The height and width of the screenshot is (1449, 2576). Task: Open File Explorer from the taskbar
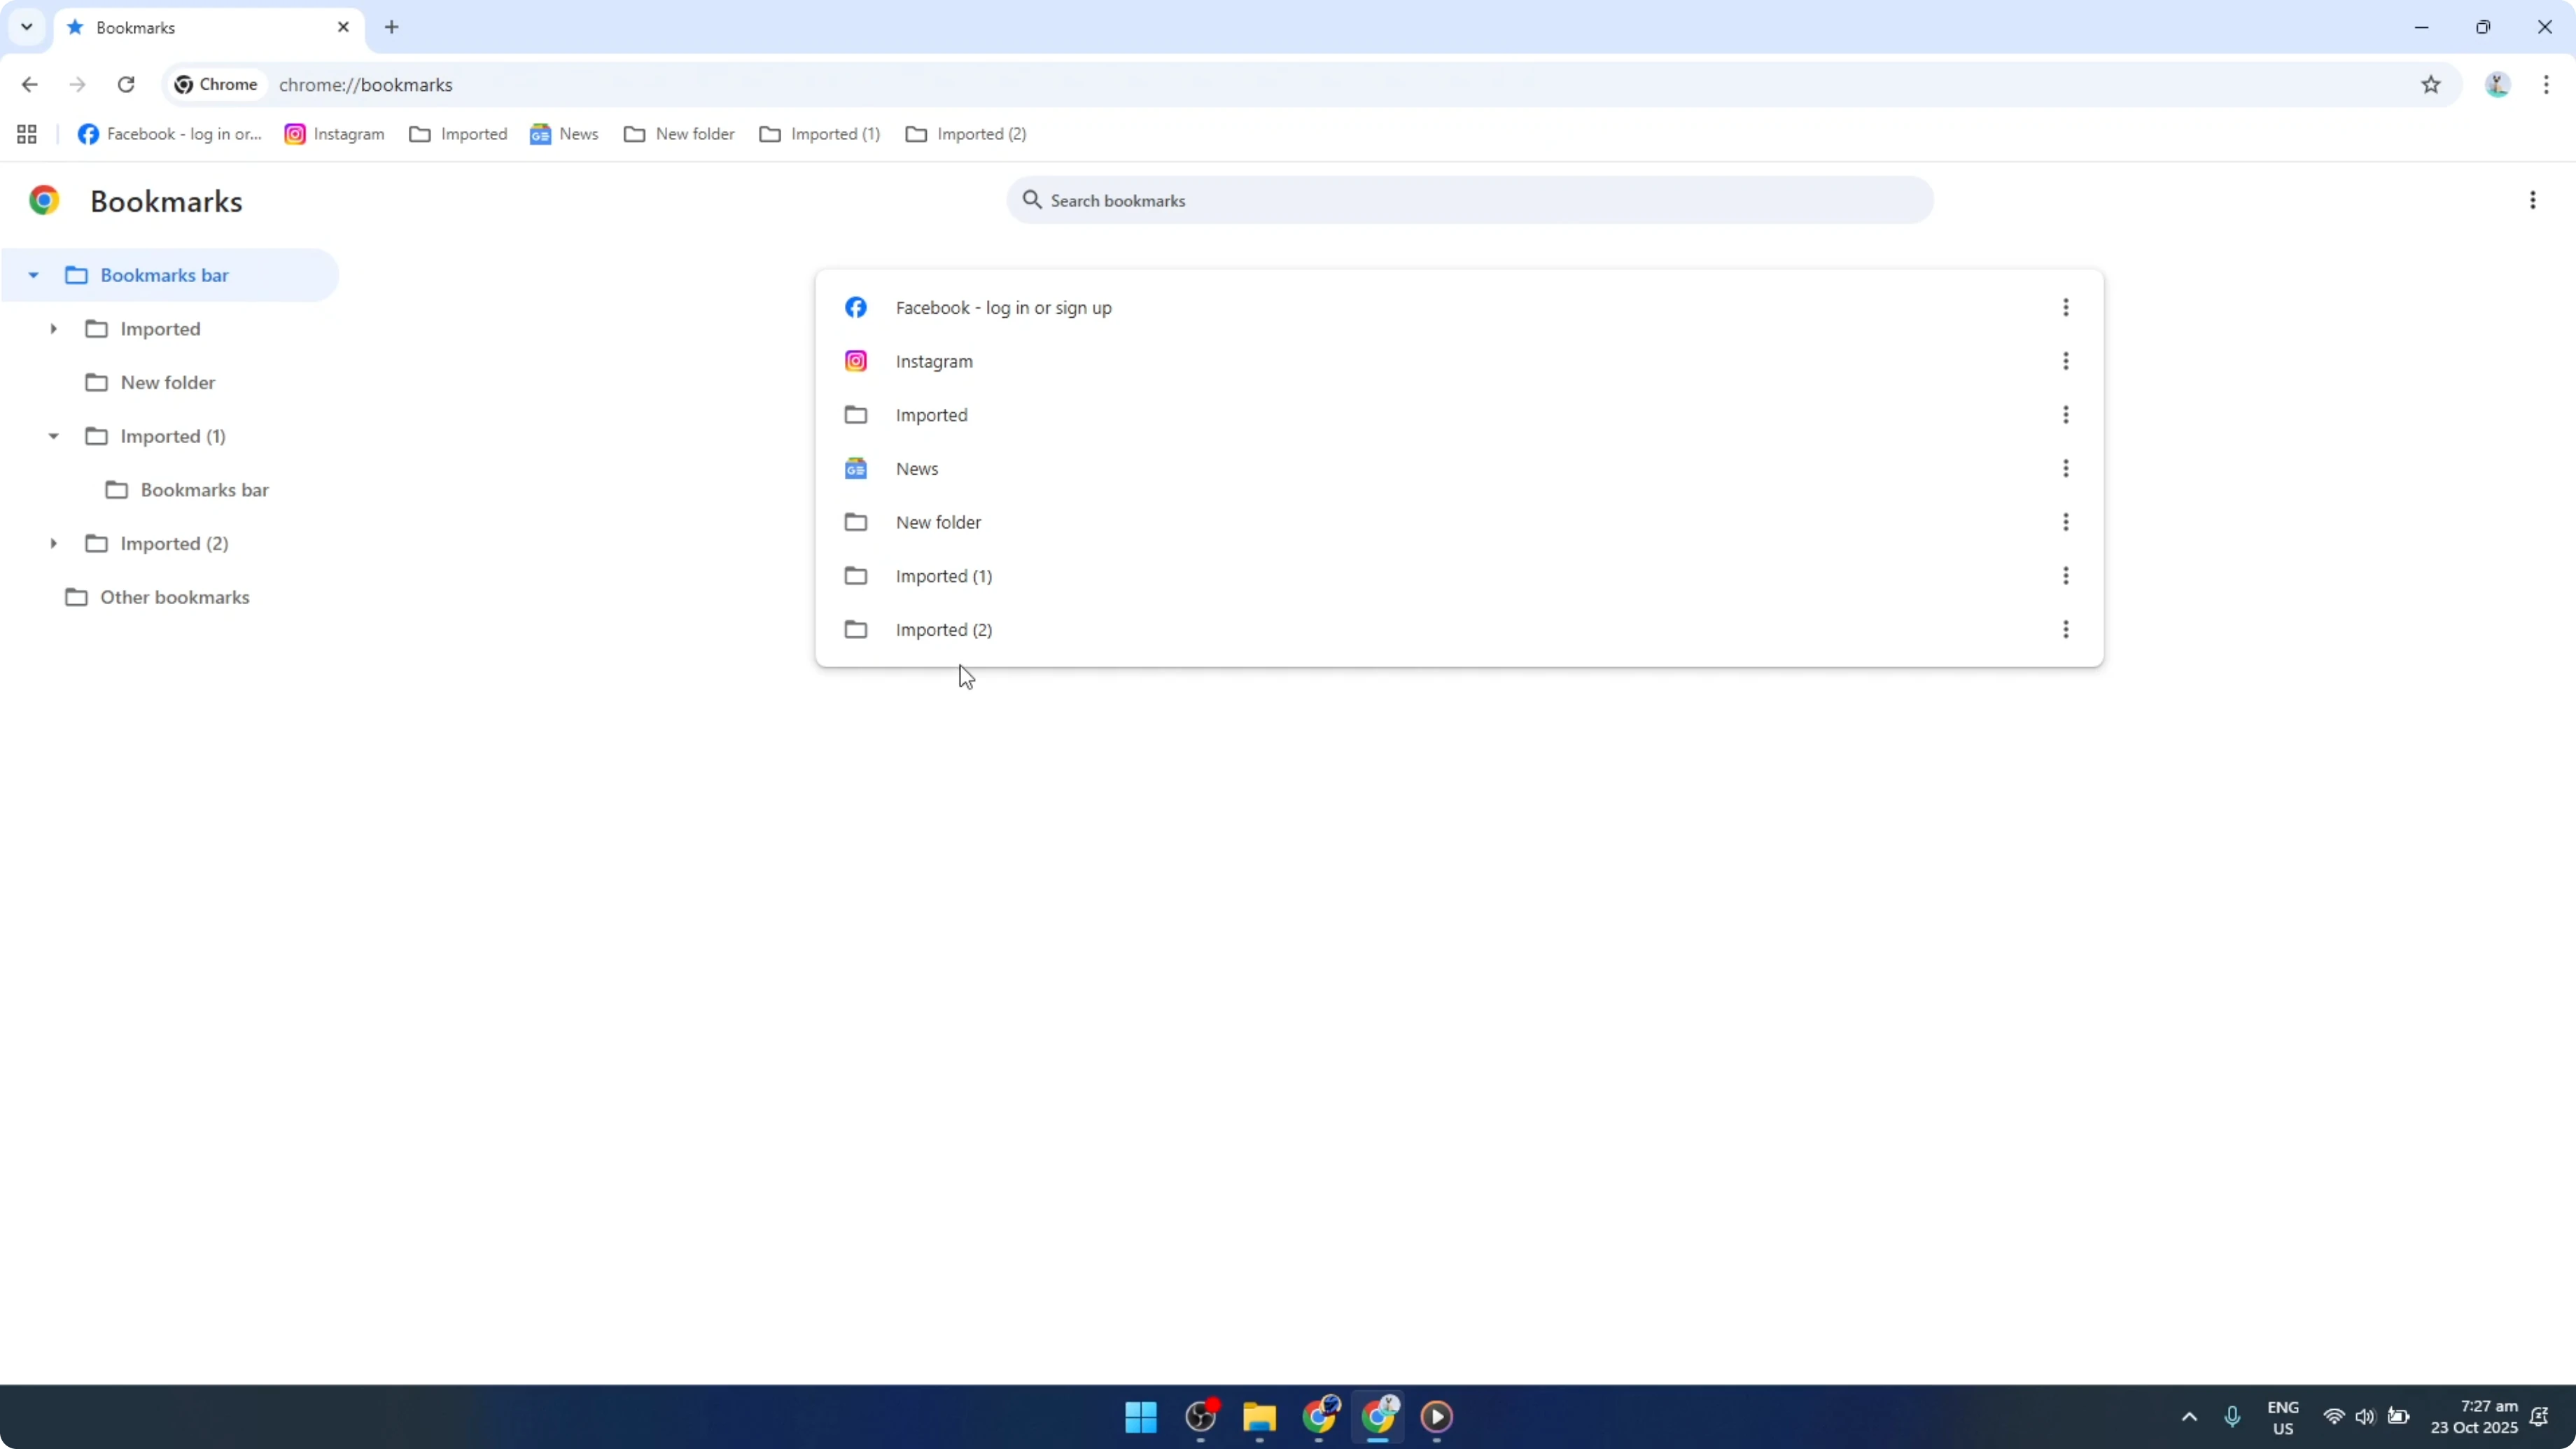pos(1259,1416)
